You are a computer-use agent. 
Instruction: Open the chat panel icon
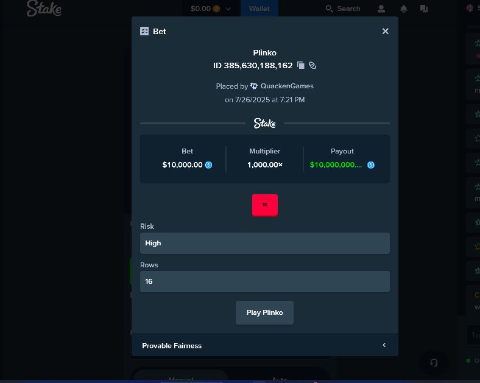[x=424, y=9]
